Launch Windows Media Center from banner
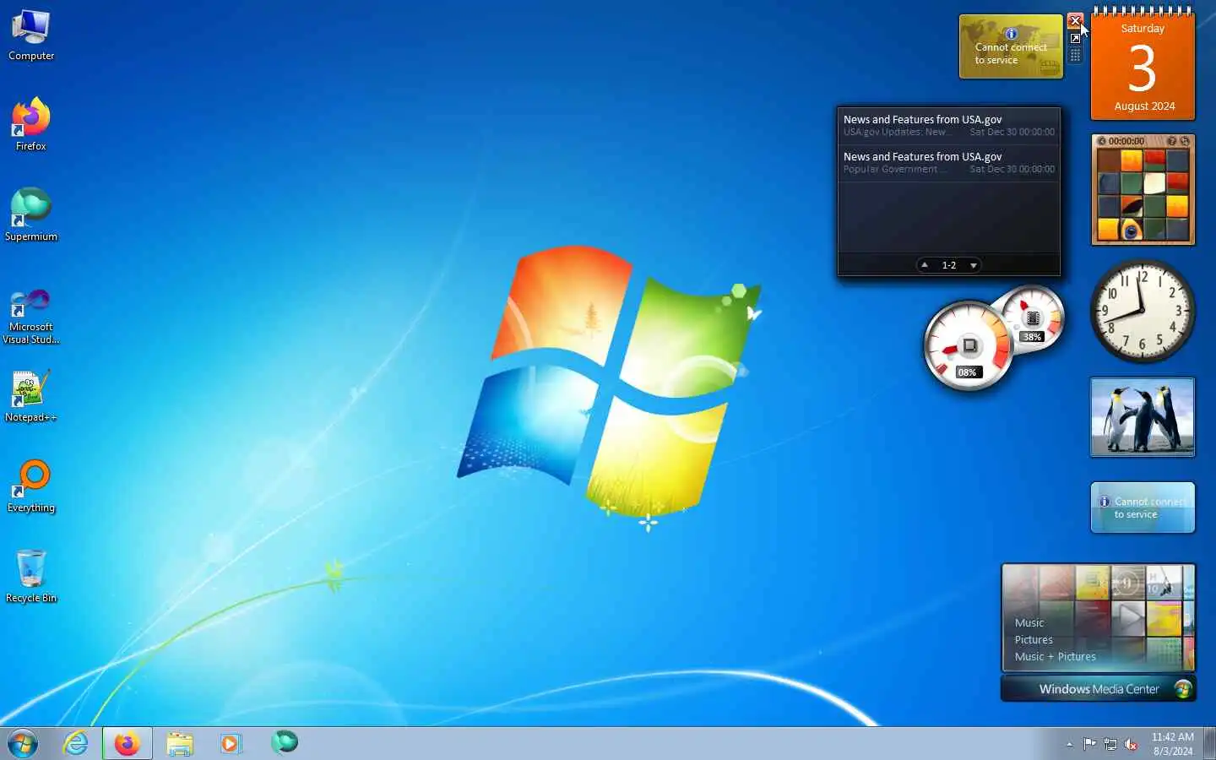The height and width of the screenshot is (760, 1216). coord(1099,689)
